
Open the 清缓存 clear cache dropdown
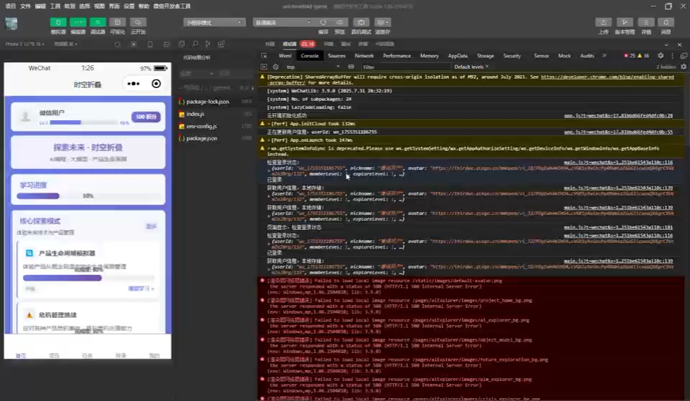click(x=382, y=22)
